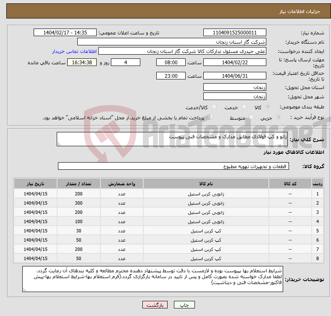The height and width of the screenshot is (316, 331).
Task: Click the price validity date 1404/06/31
Action: click(234, 76)
